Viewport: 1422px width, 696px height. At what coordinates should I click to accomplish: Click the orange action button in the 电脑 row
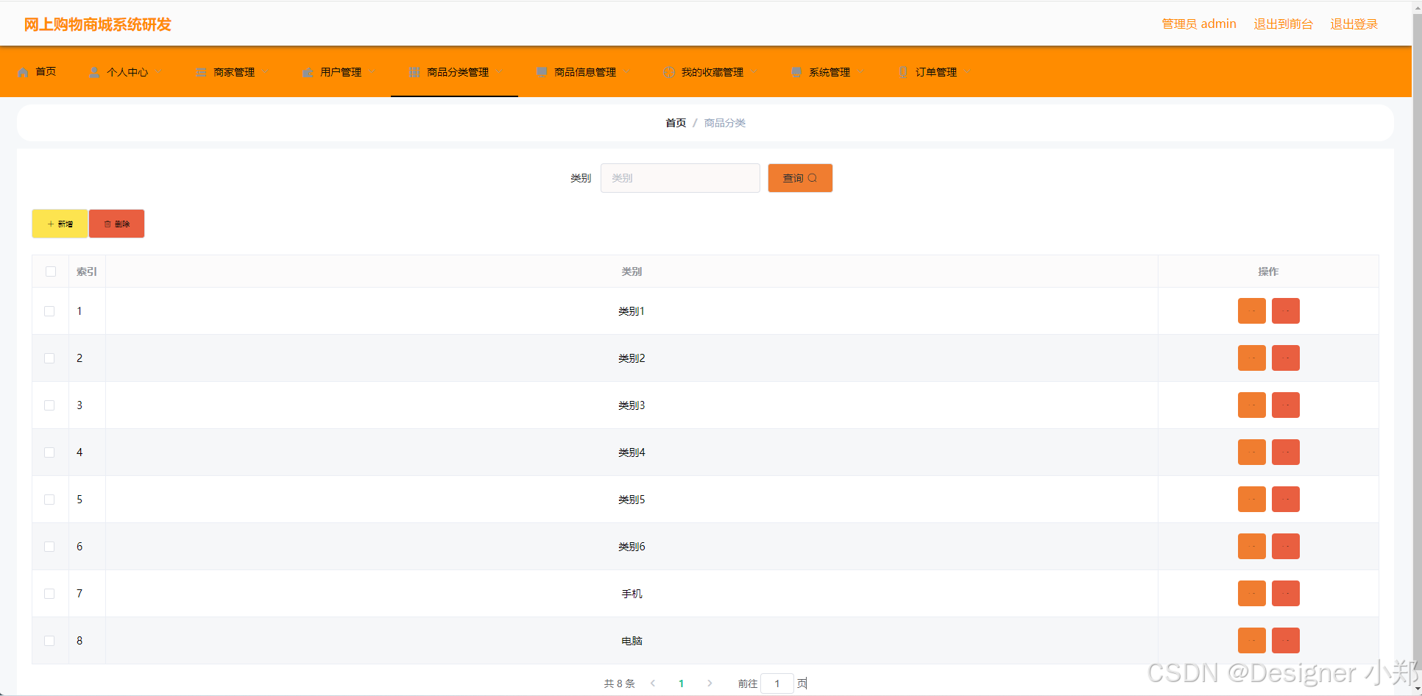point(1251,640)
